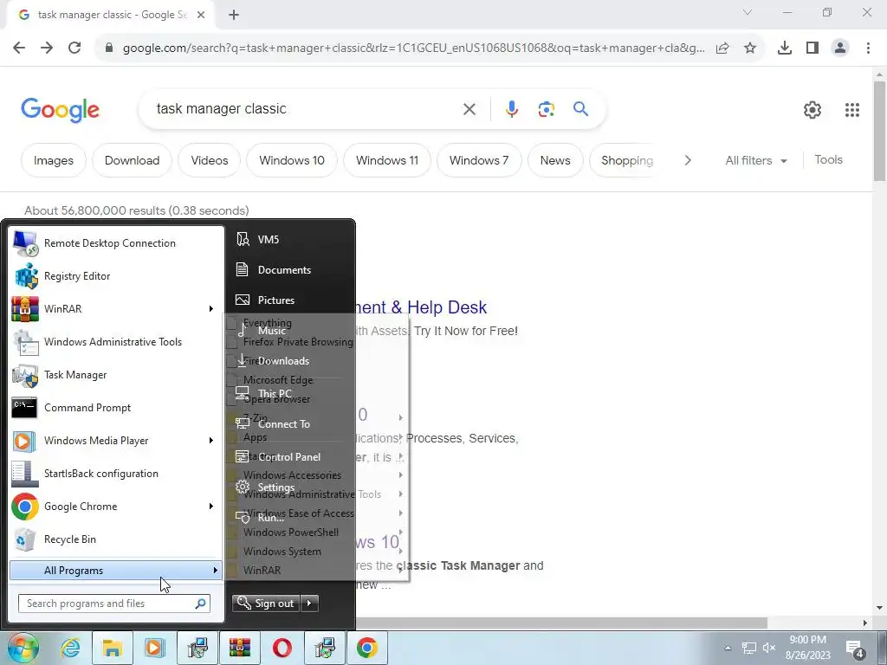Open Opera browser taskbar icon
Image resolution: width=887 pixels, height=665 pixels.
click(282, 648)
